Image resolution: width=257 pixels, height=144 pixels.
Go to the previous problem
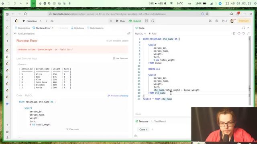coord(41,21)
